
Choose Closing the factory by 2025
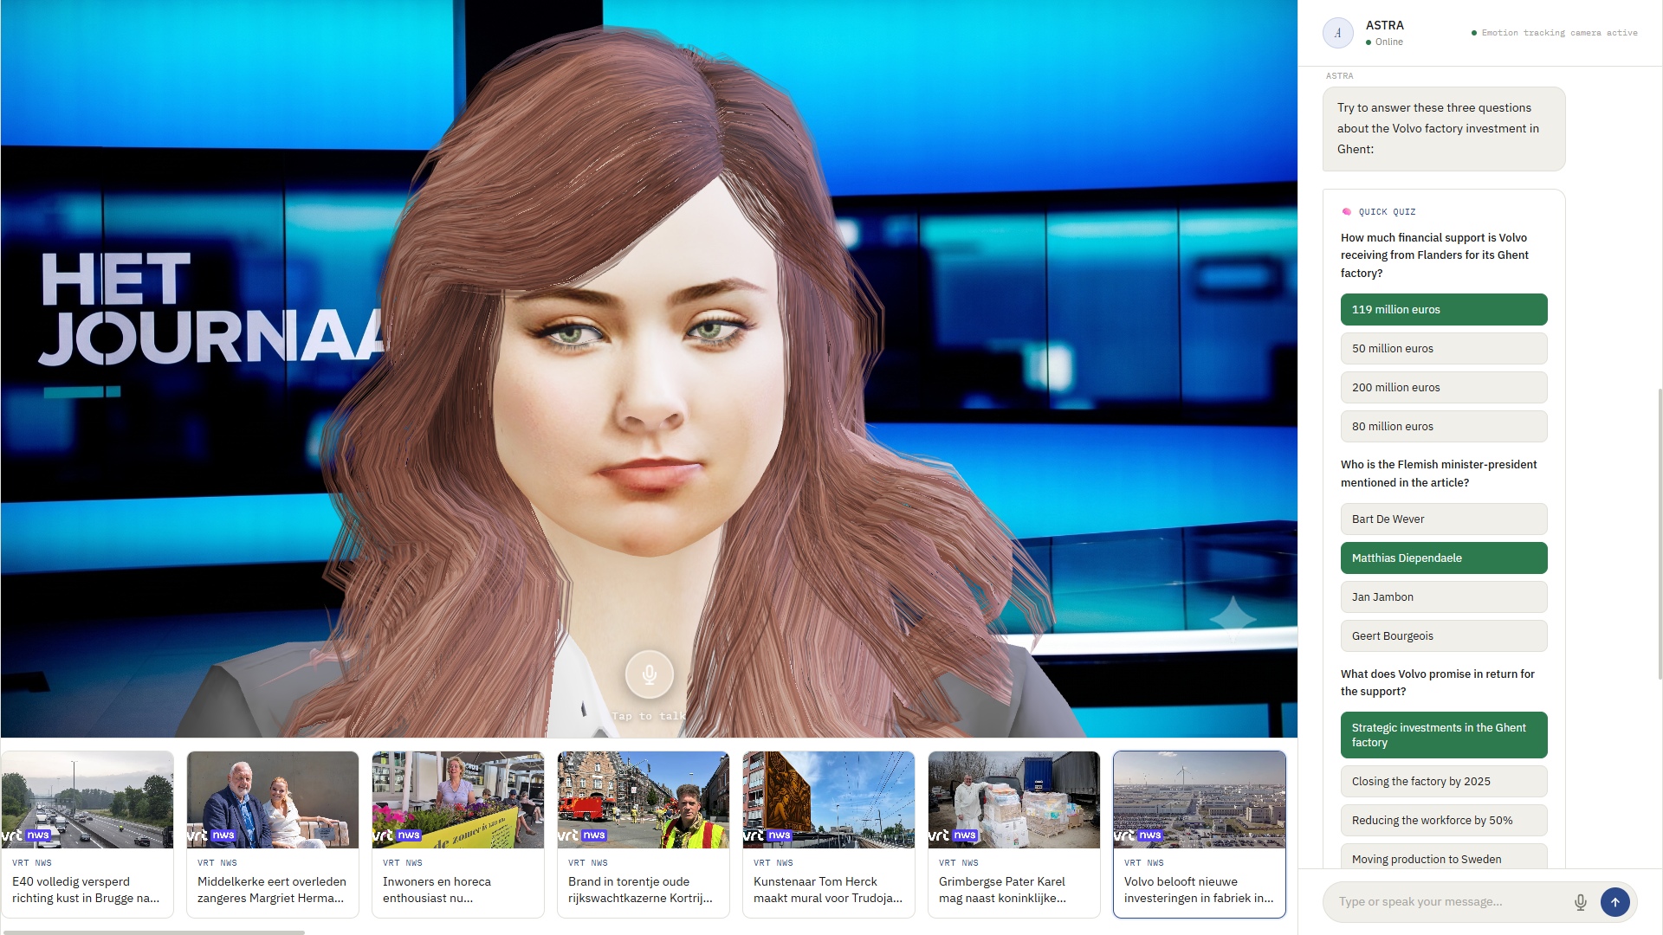click(1444, 782)
